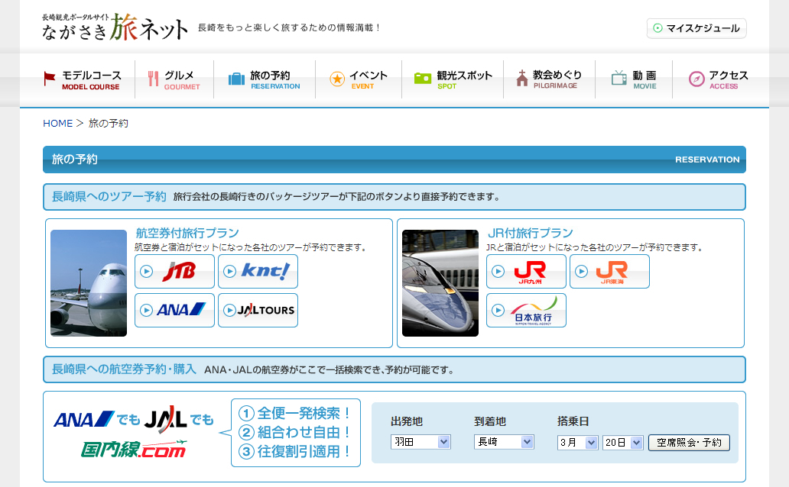Open the 観光スポット Spot menu
The height and width of the screenshot is (487, 789).
(x=453, y=79)
